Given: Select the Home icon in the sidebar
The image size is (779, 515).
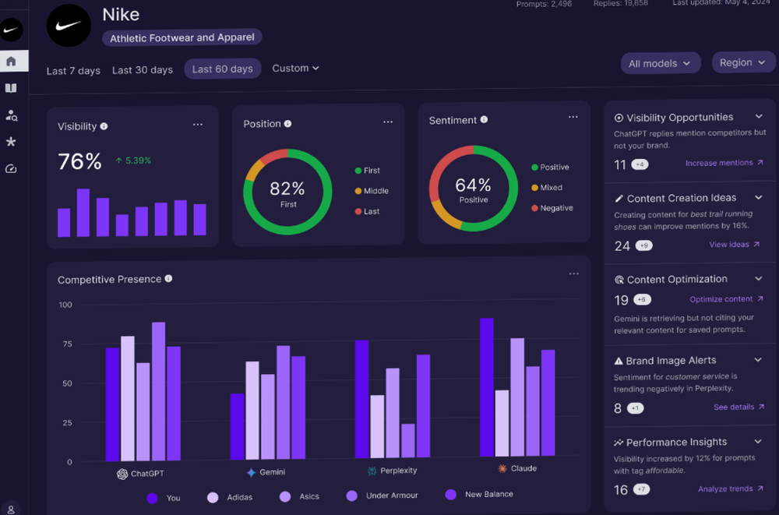Looking at the screenshot, I should (11, 60).
